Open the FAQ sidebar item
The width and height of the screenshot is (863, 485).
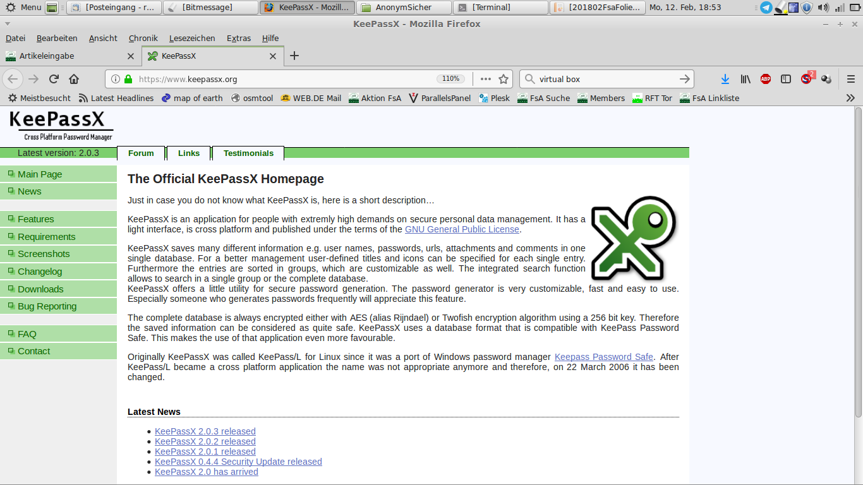point(58,333)
